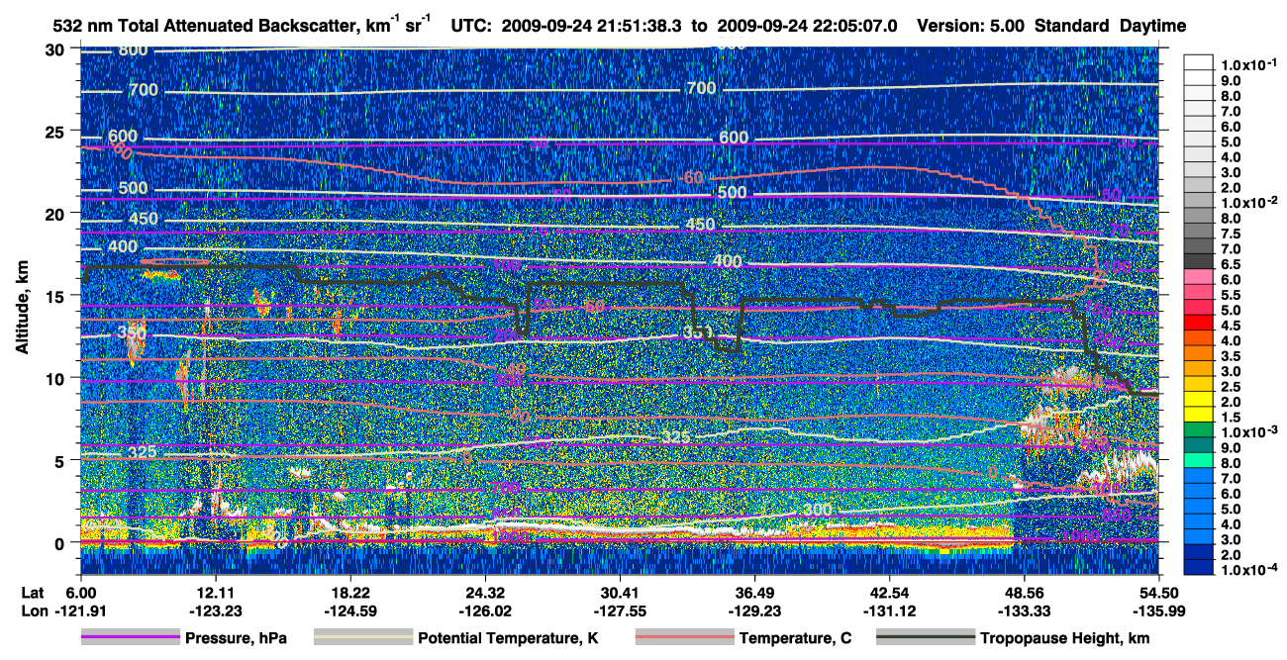Click longitude tick label -124.59
Screen dimensions: 1287x660
click(349, 611)
